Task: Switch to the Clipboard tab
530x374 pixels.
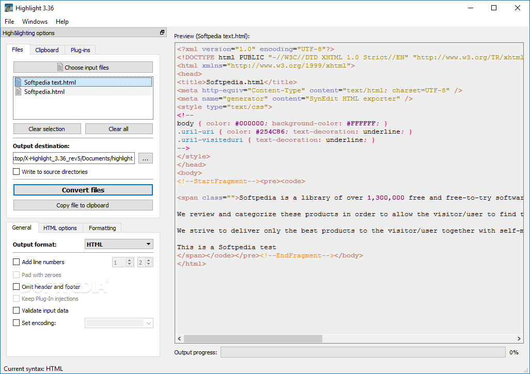Action: [x=47, y=50]
